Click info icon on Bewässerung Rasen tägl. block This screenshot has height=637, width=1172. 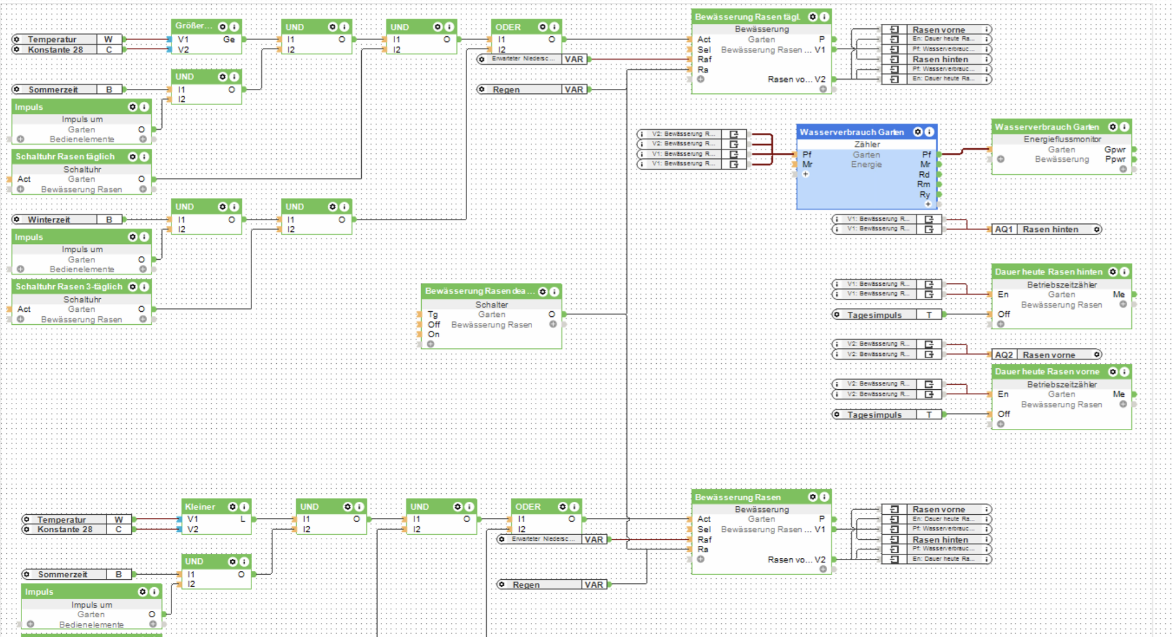click(x=824, y=17)
